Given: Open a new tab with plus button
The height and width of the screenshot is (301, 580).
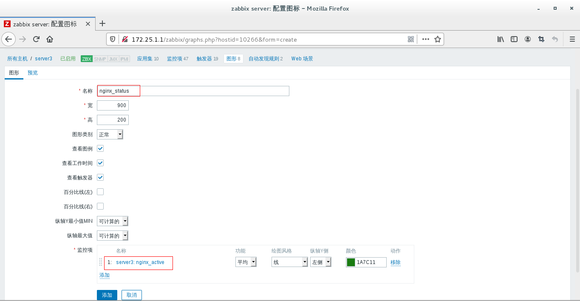Looking at the screenshot, I should pos(102,24).
